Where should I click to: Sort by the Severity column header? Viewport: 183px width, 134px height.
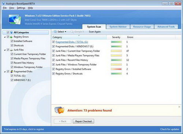tap(116, 37)
